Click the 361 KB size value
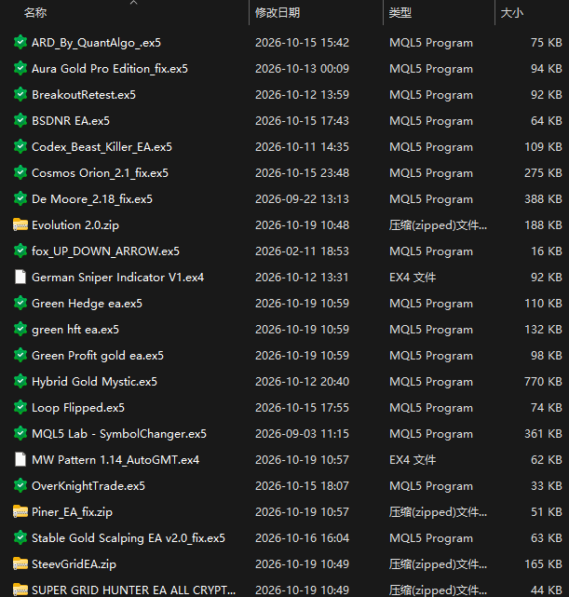 [x=543, y=434]
